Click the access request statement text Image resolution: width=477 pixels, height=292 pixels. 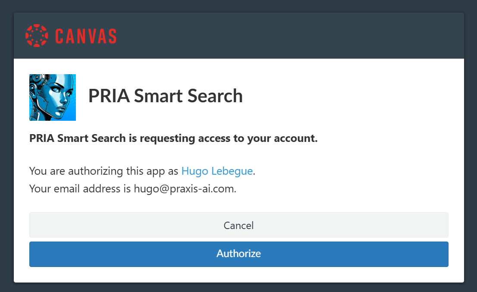pos(173,138)
